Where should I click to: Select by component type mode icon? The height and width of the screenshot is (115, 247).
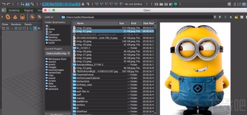32,4
